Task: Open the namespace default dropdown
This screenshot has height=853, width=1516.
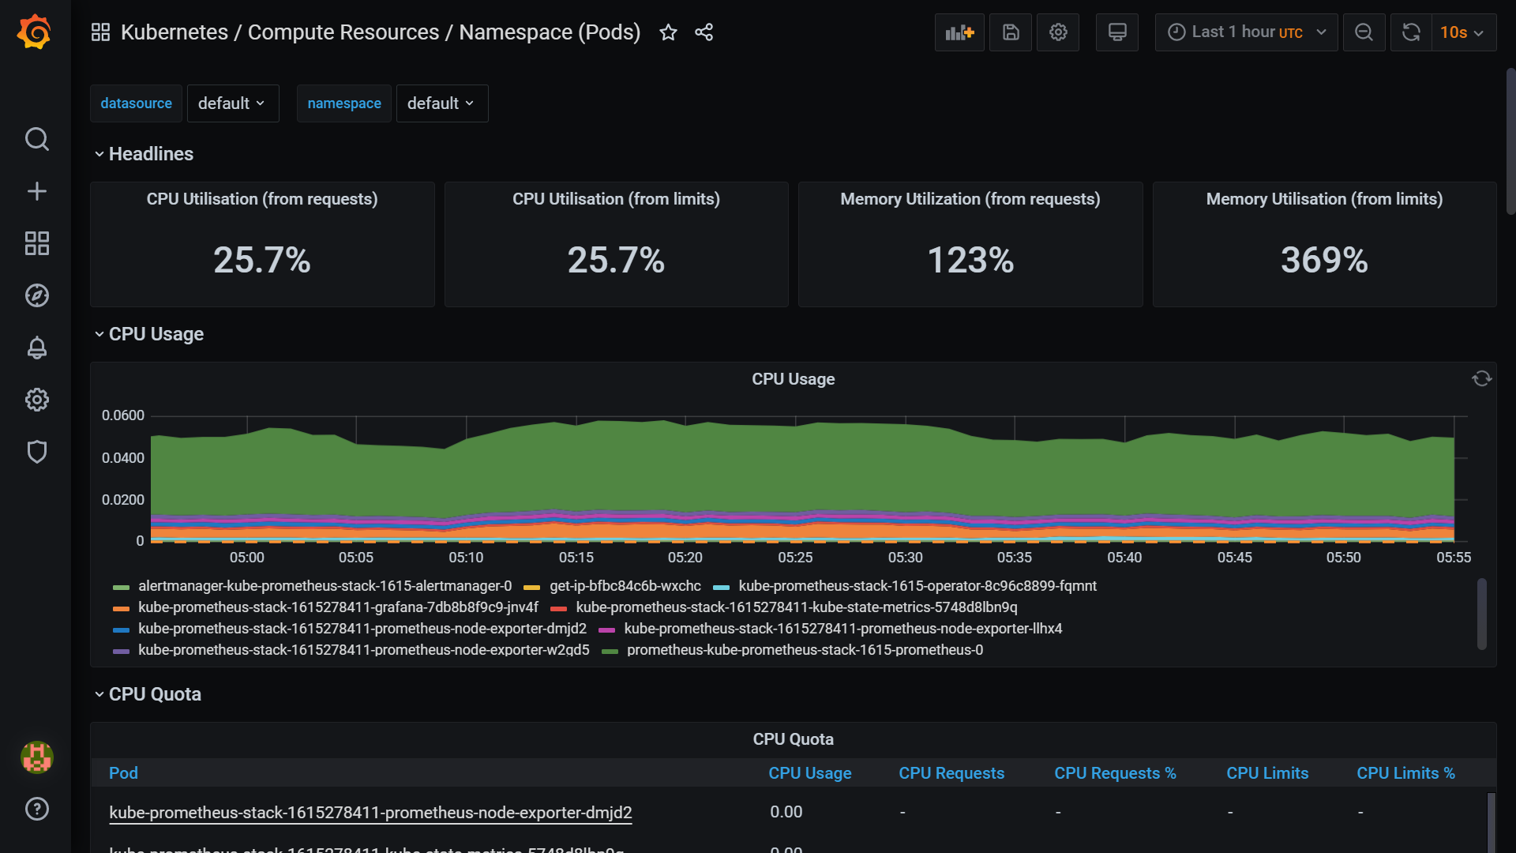Action: coord(441,103)
